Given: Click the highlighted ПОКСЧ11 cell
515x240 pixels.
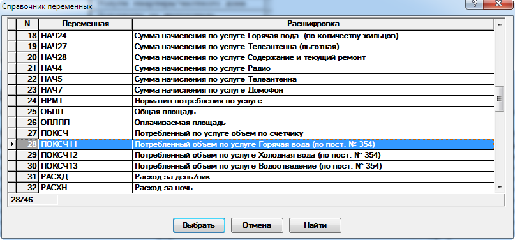Looking at the screenshot, I should pyautogui.click(x=86, y=144).
